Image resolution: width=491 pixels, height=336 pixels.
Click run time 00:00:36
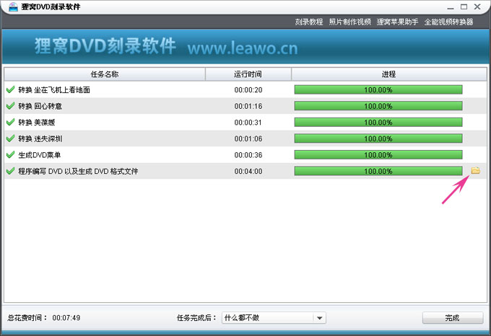[248, 155]
